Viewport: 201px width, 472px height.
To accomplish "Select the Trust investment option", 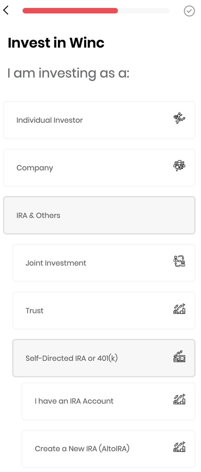I will click(104, 310).
